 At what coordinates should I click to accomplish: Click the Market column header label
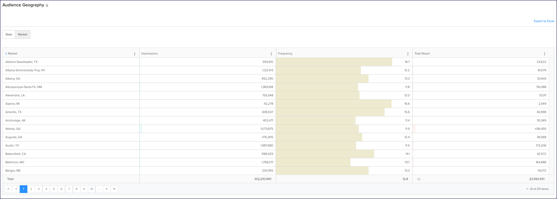tap(13, 54)
